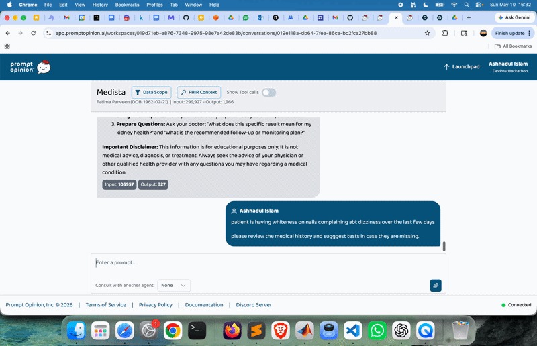Open System Settings from the Dock
This screenshot has width=537, height=346.
pos(148,331)
